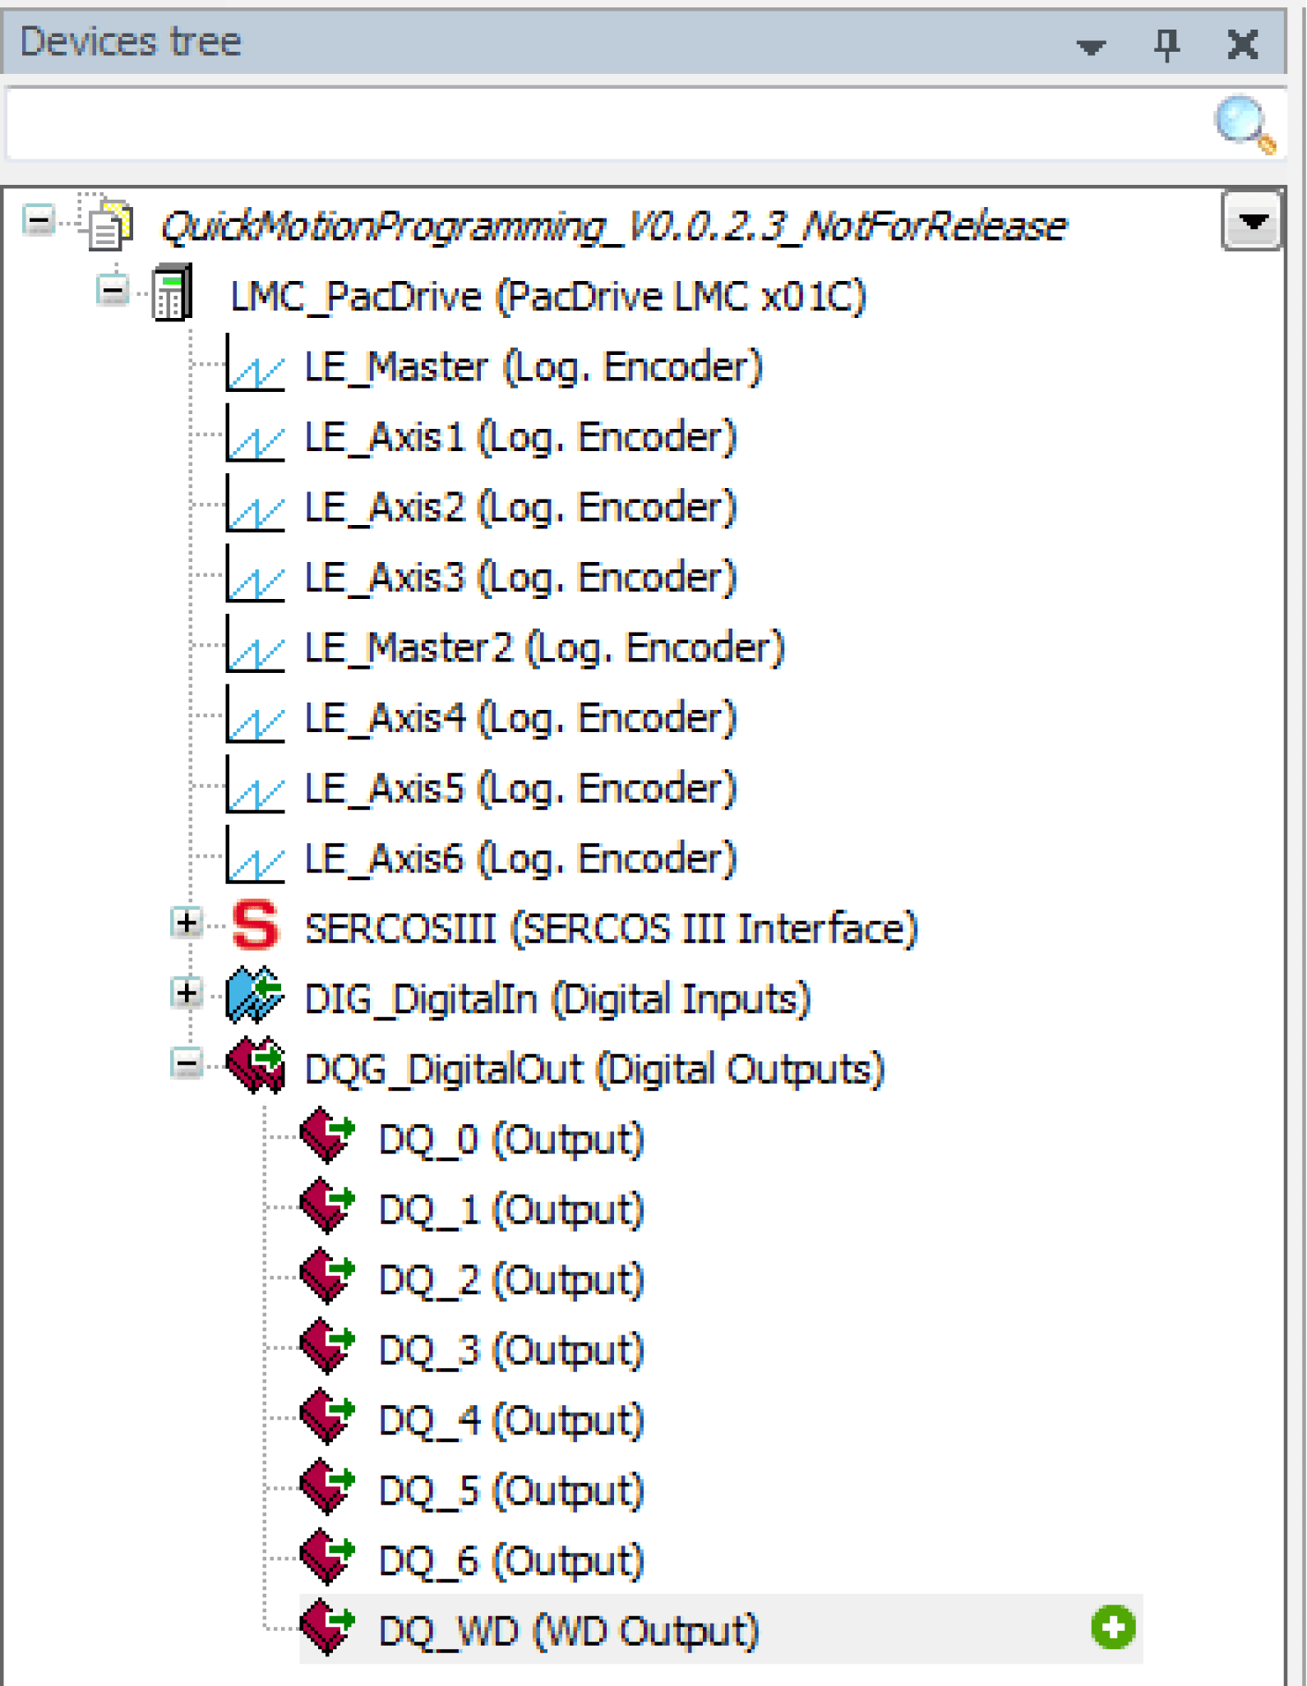Click the LE_Axis4 encoder graph icon
The height and width of the screenshot is (1686, 1307).
pyautogui.click(x=256, y=715)
